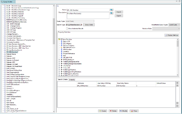Click relation icon beside Thumbnail property
182x114 pixels.
62,66
